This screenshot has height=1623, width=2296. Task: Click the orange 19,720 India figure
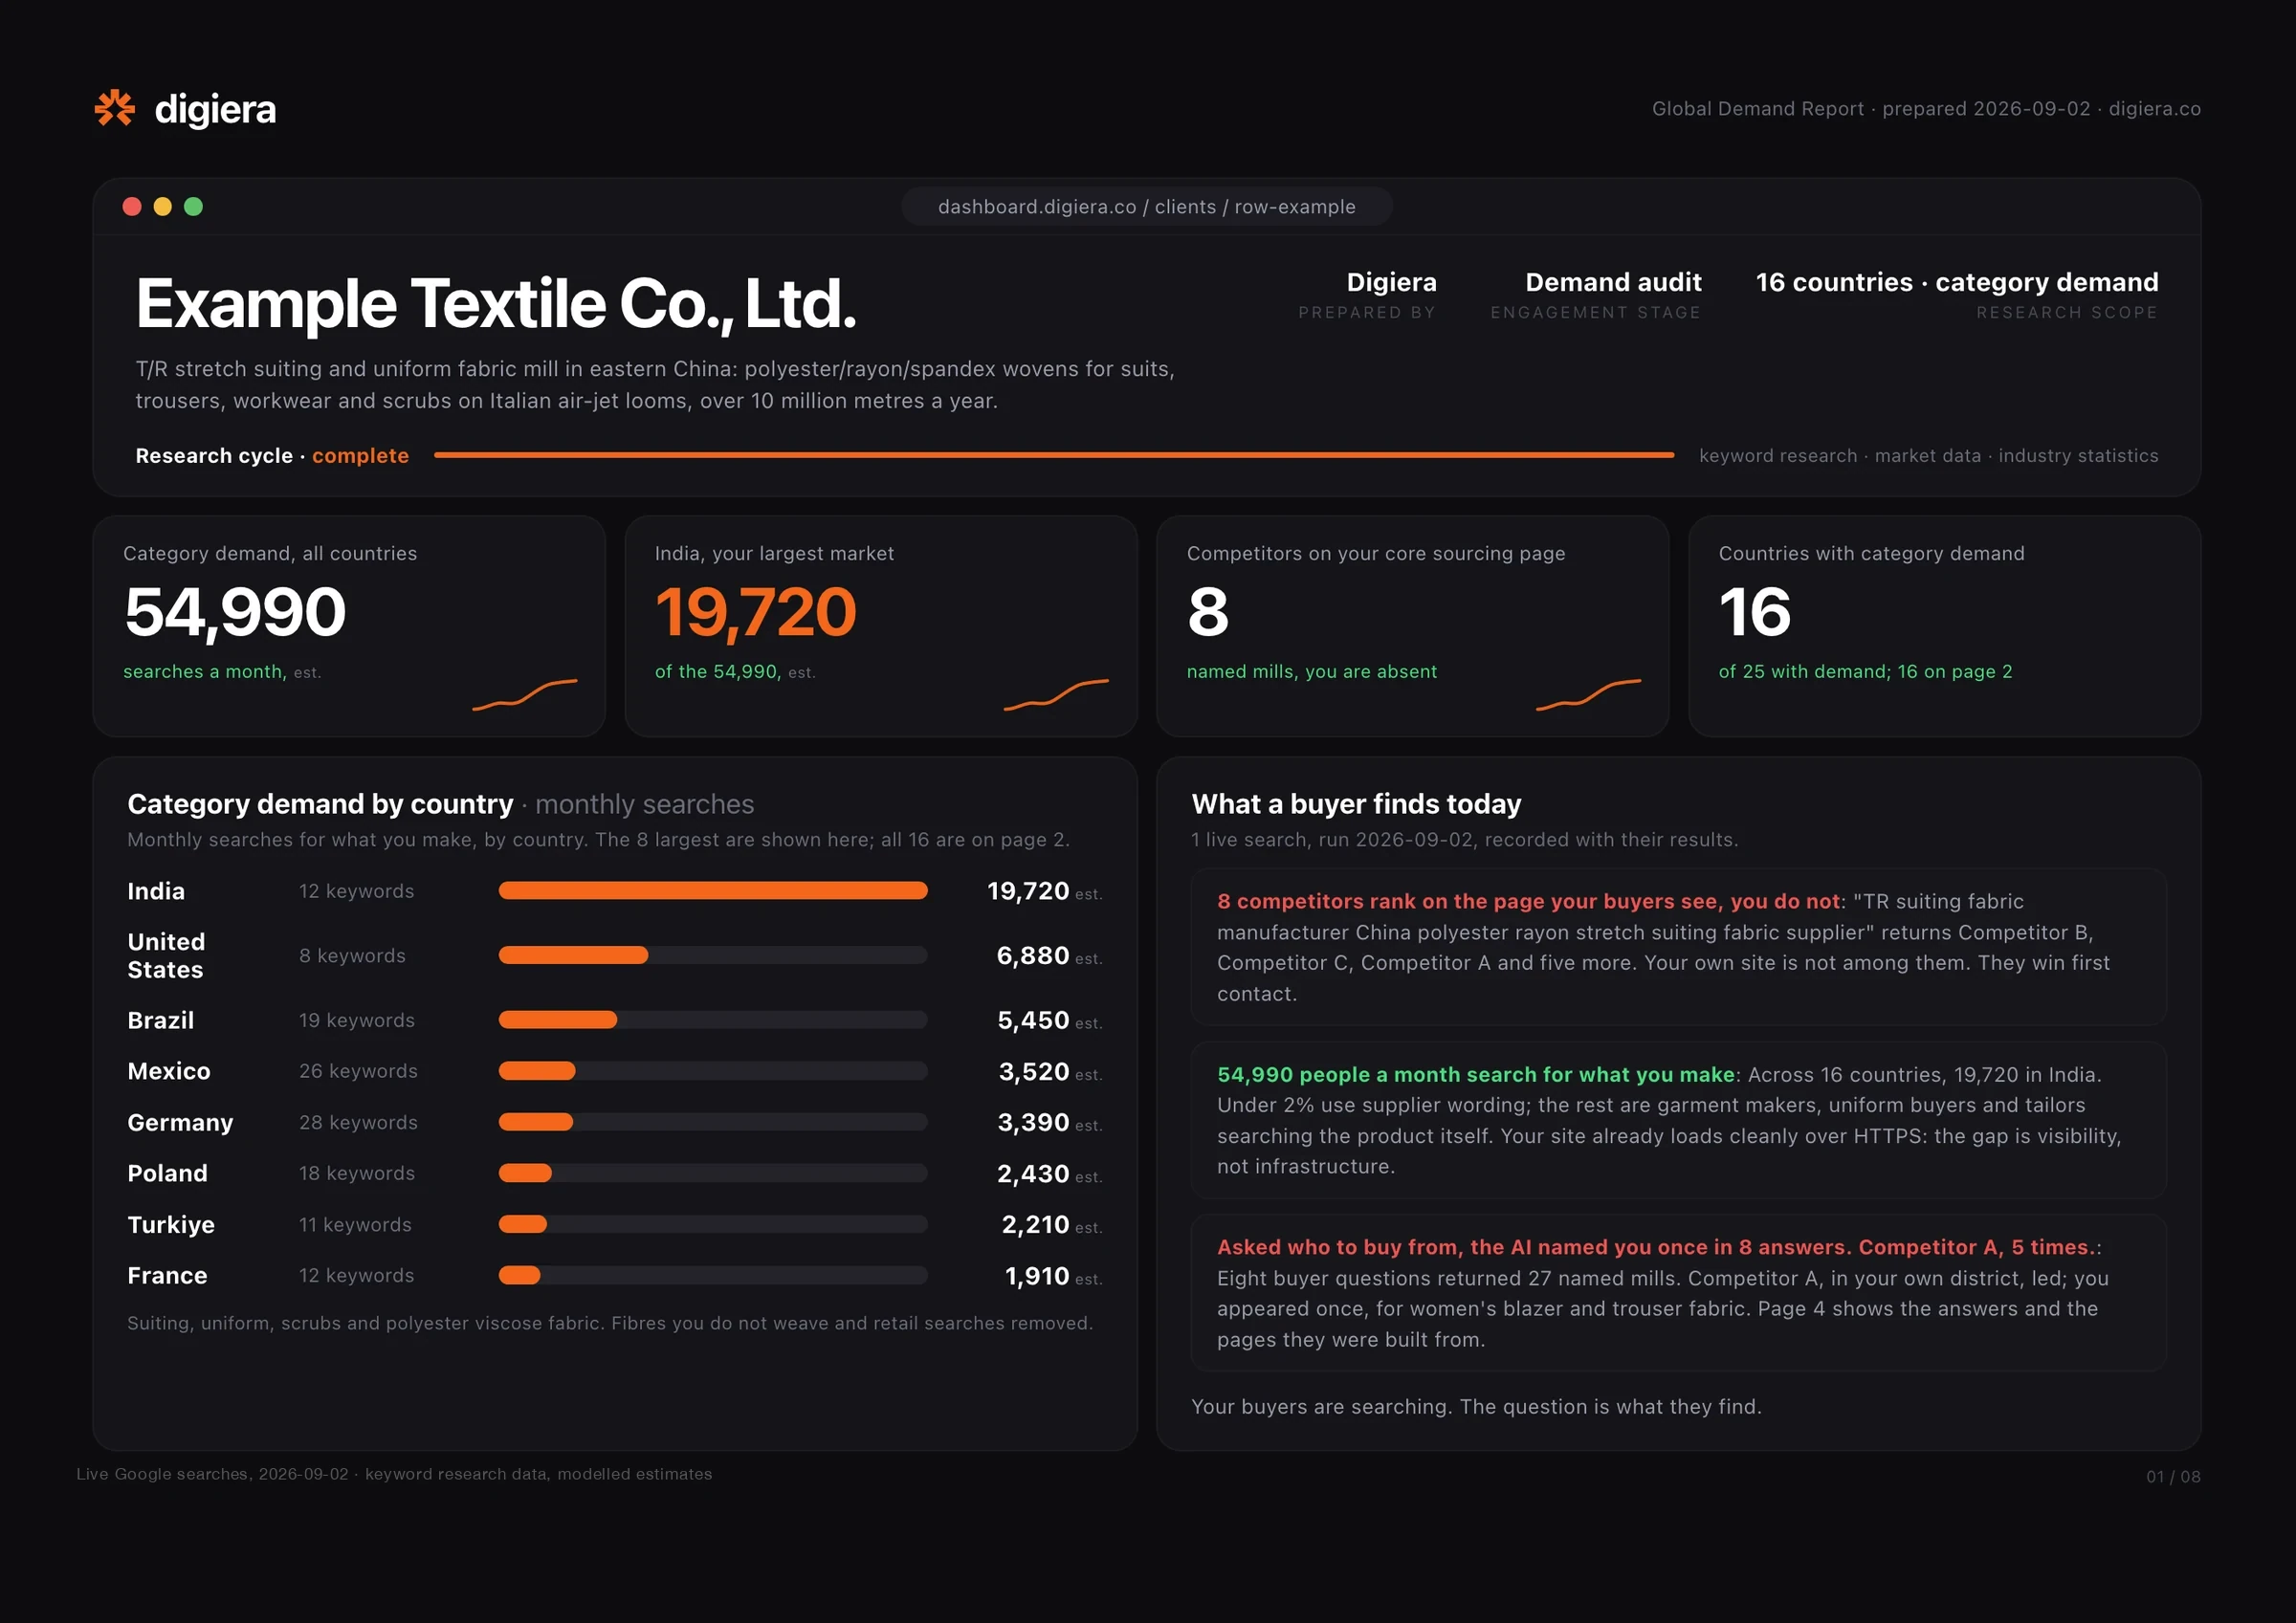pos(756,611)
